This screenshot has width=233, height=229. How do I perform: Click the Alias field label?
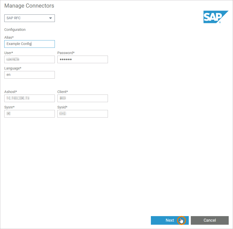(9, 37)
